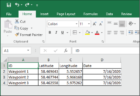Open the Name Box dropdown arrow
The image size is (140, 96).
(x=28, y=50)
